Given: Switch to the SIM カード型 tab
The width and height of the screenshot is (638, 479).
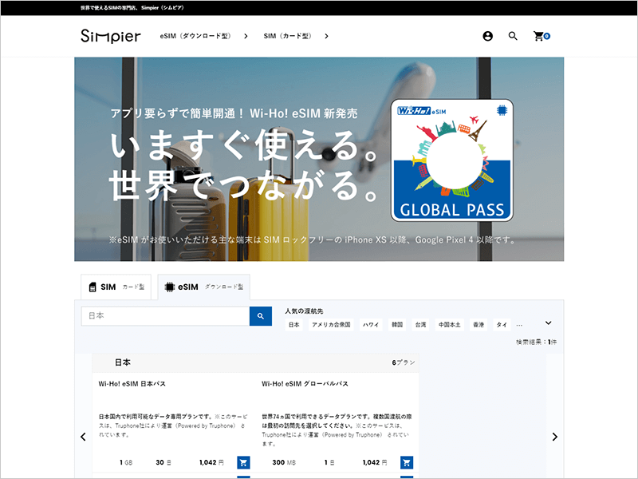Looking at the screenshot, I should pyautogui.click(x=116, y=287).
